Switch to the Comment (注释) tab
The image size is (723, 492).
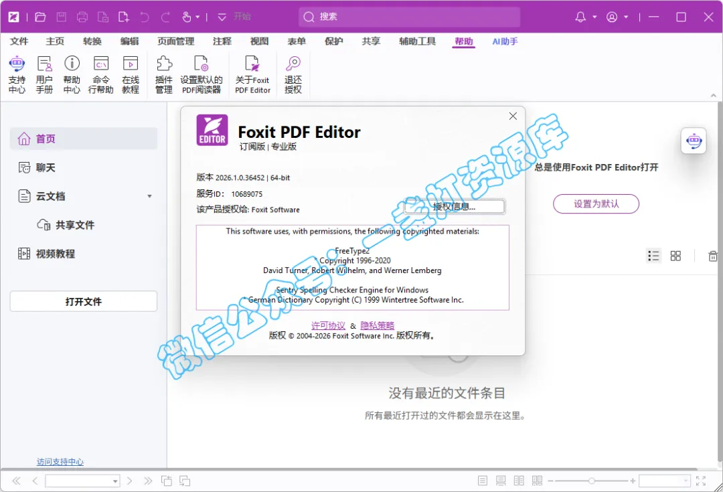[222, 41]
